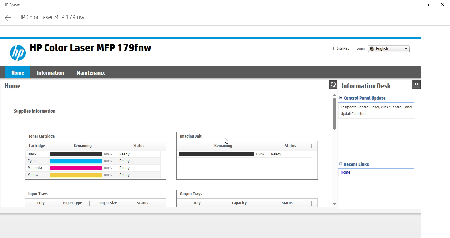Click the Supplies Information heading
Viewport: 450px width, 238px height.
[x=35, y=111]
